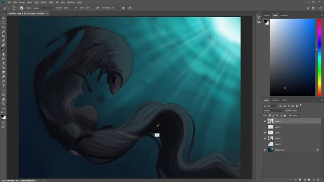Open the smoothing options gear
The height and width of the screenshot is (182, 324).
124,8
